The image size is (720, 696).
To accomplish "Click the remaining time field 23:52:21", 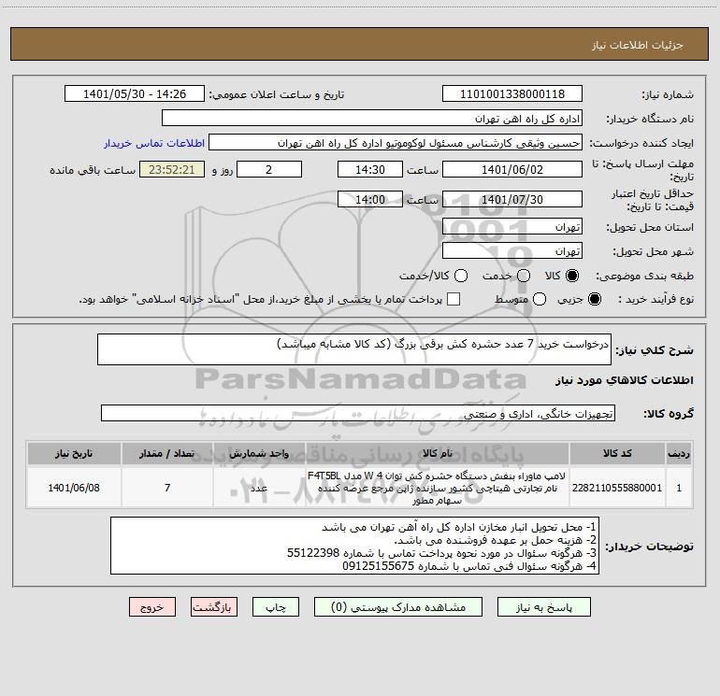I will (172, 169).
